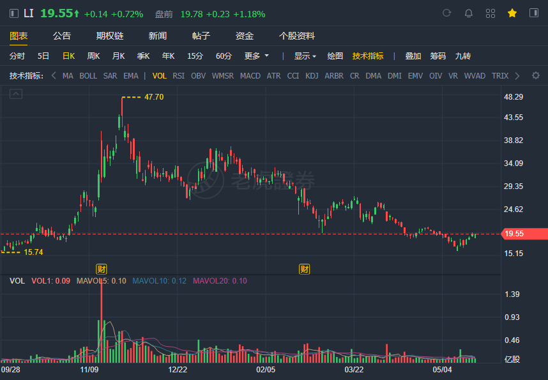548x380 pixels.
Task: Open the 显示 display dropdown
Action: [x=305, y=56]
